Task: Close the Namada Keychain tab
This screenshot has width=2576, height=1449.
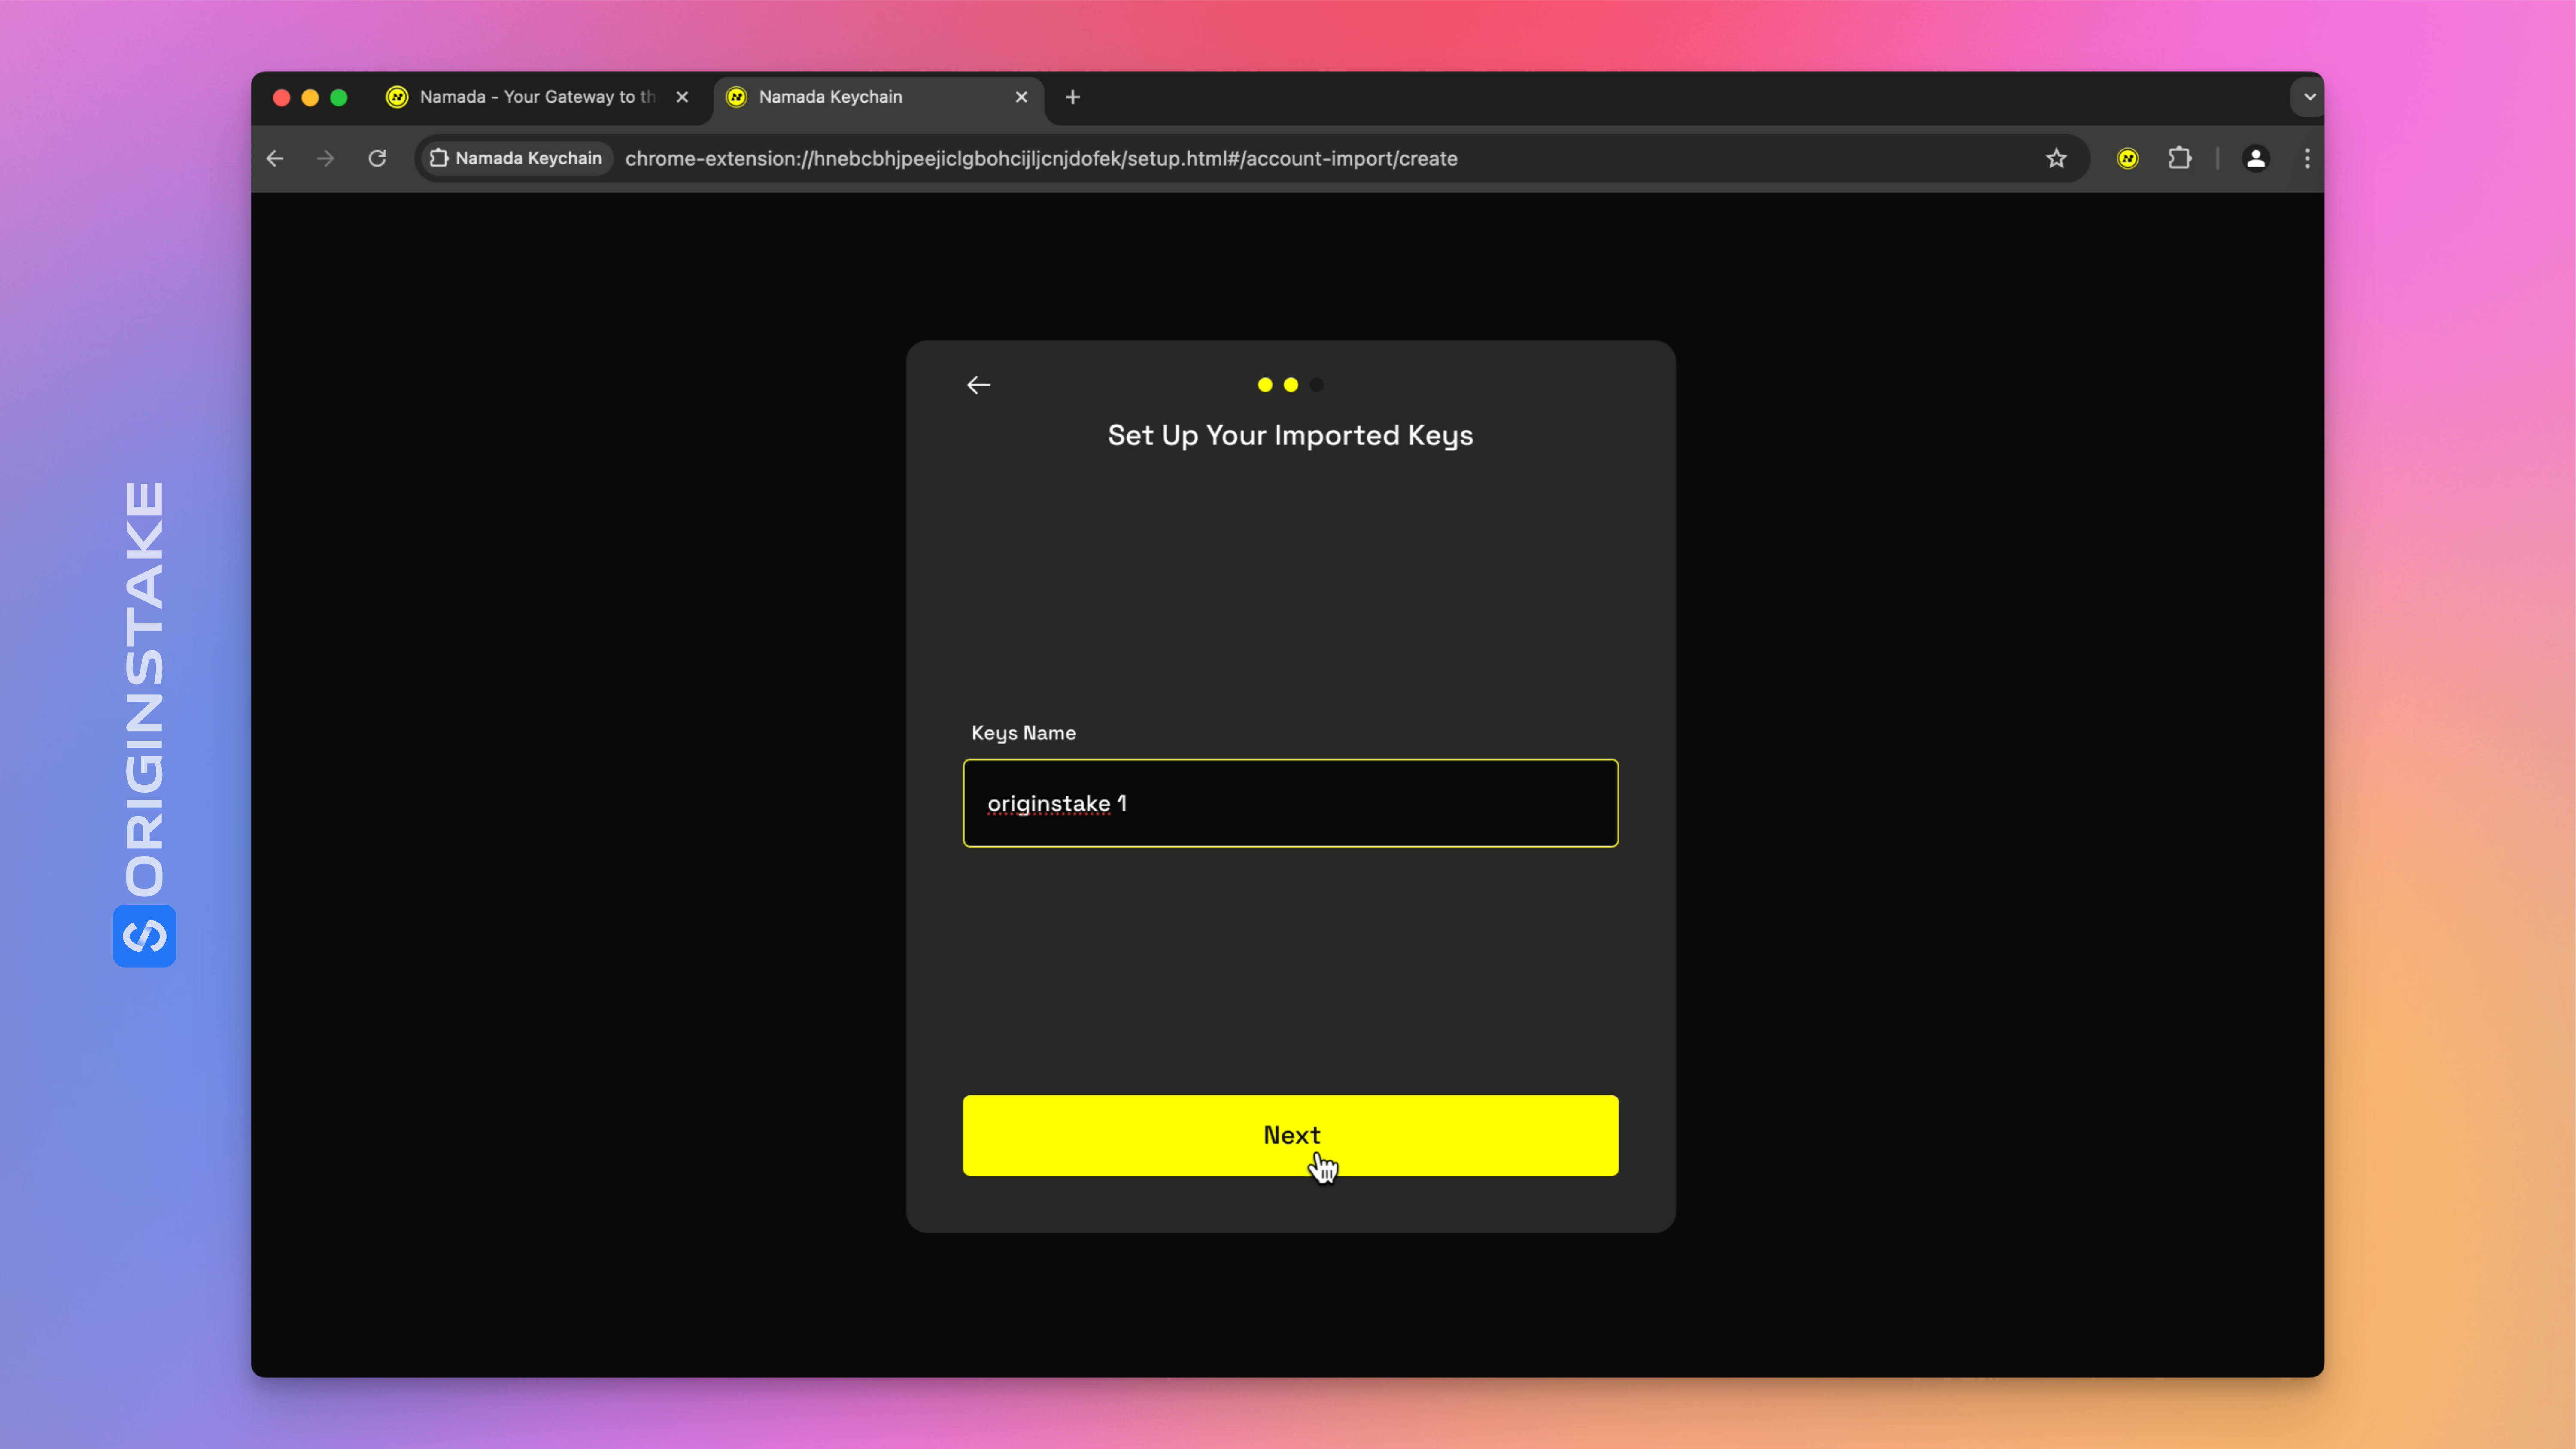Action: pos(1021,97)
